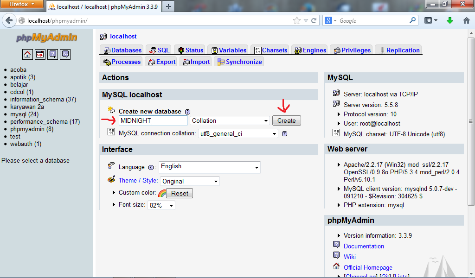Open the SQL query window icon
Screen dimensions: 475x278
tap(40, 55)
